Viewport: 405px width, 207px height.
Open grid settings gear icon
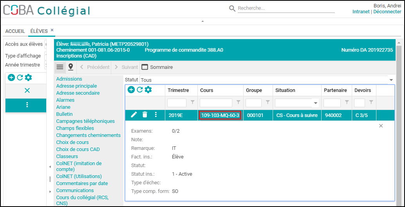pos(148,90)
